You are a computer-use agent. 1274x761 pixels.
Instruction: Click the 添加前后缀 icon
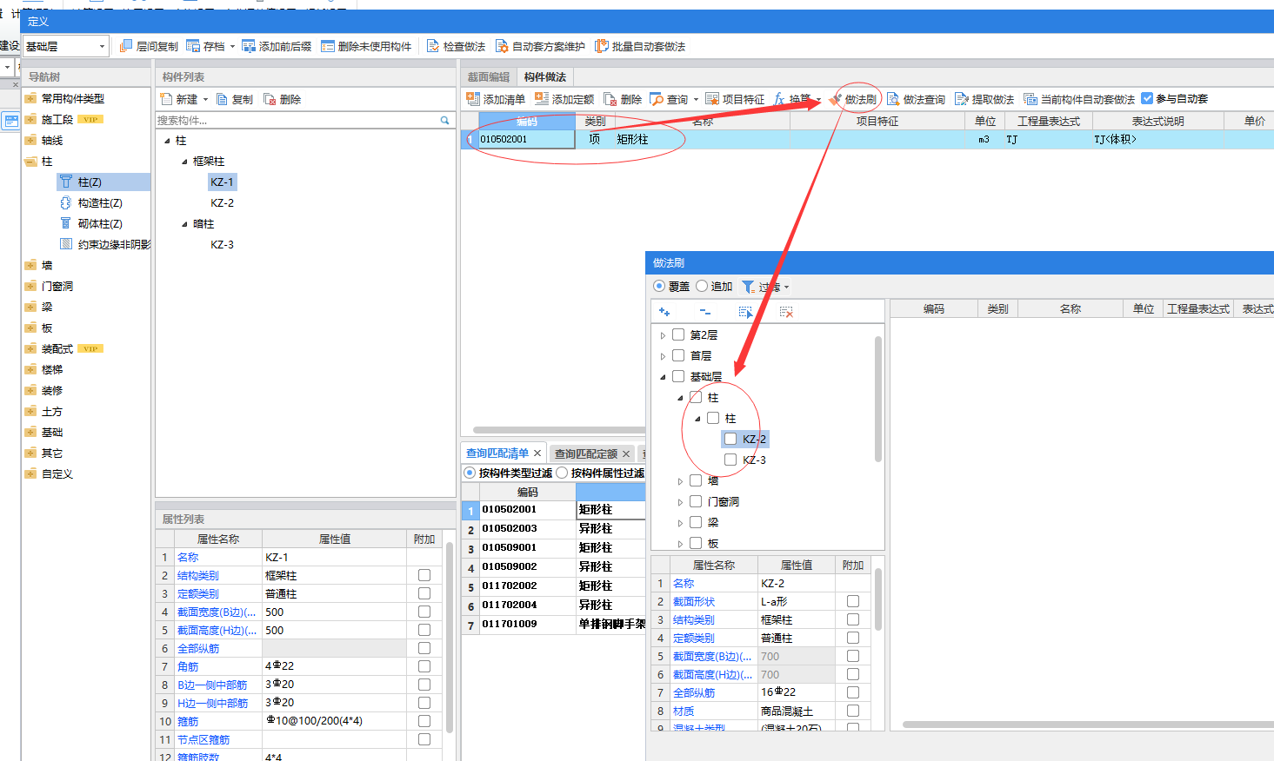(249, 46)
